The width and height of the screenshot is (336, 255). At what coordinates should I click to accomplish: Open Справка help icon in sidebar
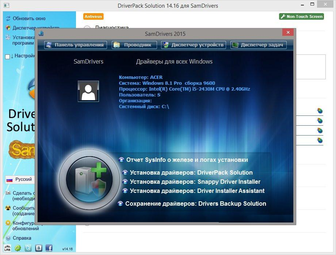pyautogui.click(x=8, y=238)
